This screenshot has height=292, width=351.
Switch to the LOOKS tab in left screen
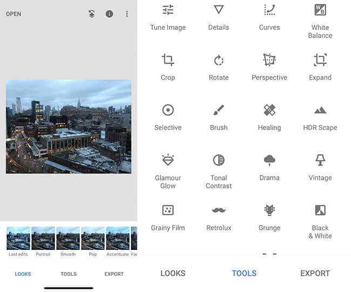pyautogui.click(x=23, y=274)
